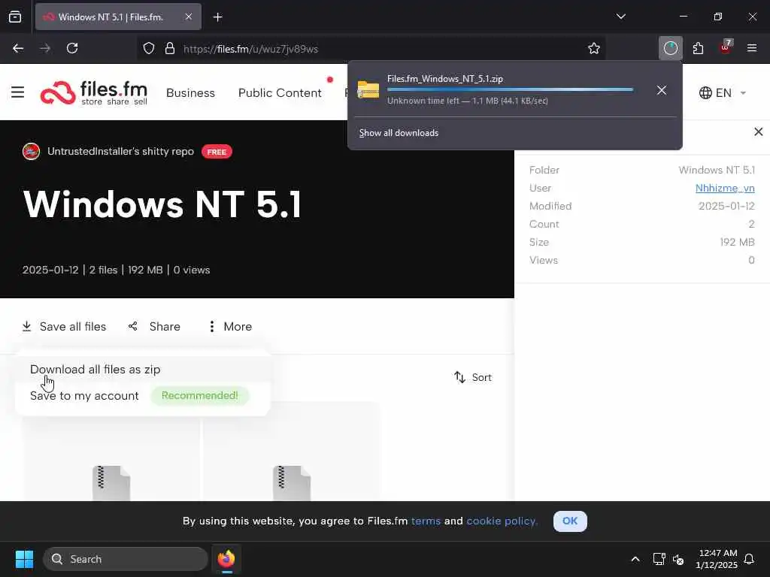This screenshot has height=577, width=770.
Task: Open the Files.fm terms link
Action: click(x=426, y=521)
